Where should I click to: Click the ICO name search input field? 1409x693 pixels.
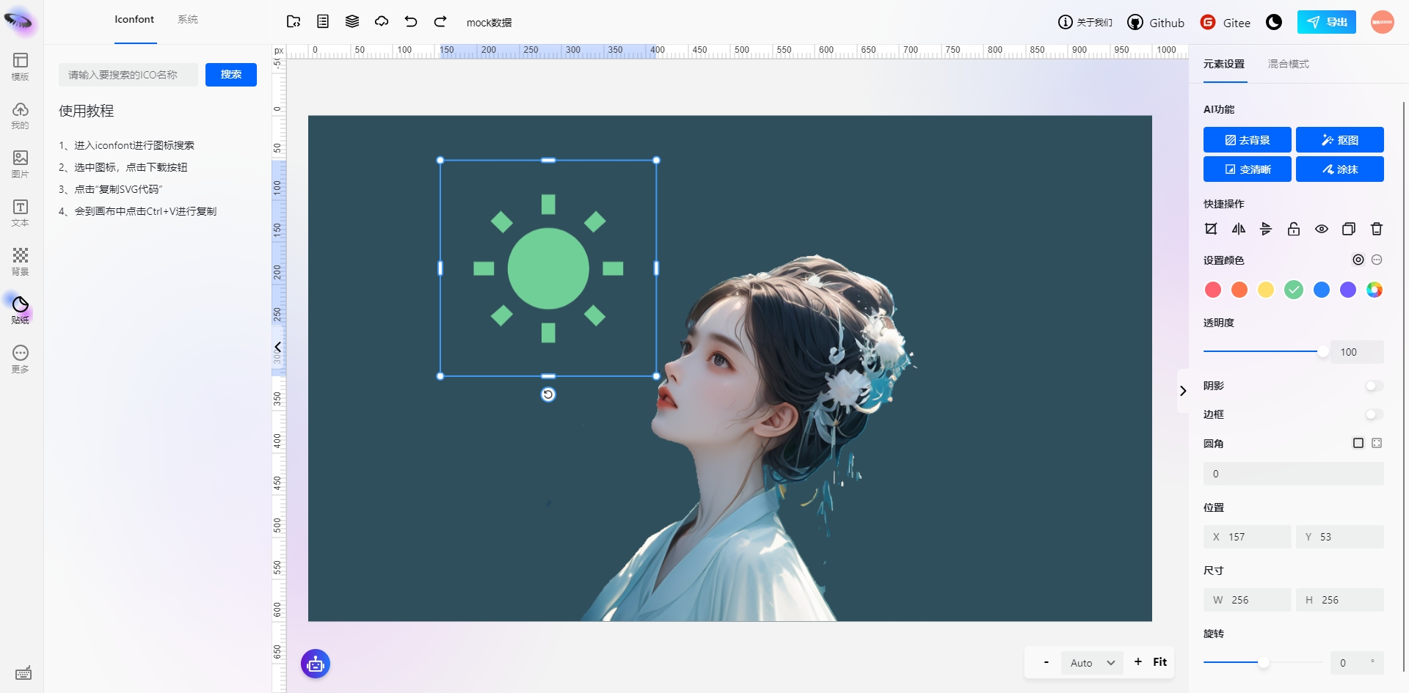pyautogui.click(x=128, y=75)
